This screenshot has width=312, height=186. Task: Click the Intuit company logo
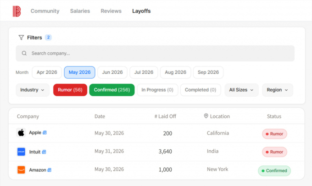tap(21, 152)
